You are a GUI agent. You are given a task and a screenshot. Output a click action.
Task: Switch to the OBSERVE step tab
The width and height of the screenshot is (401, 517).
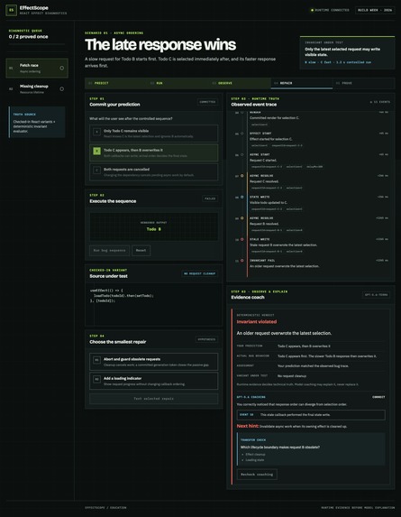tap(240, 83)
